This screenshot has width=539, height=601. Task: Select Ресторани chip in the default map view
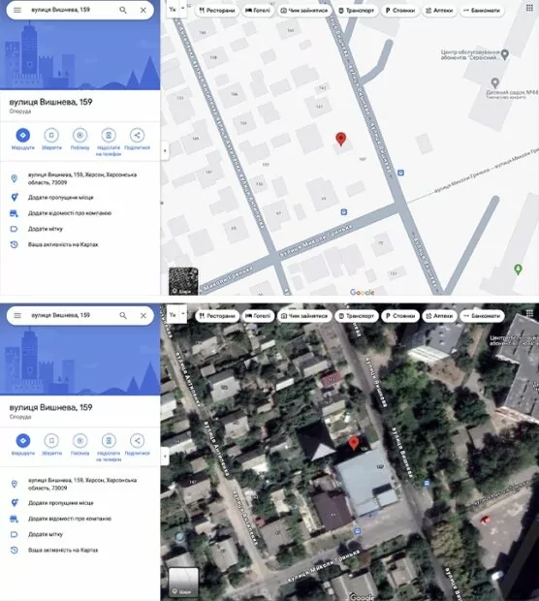coord(217,11)
